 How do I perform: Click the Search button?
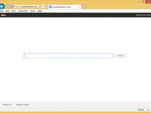pyautogui.click(x=120, y=55)
